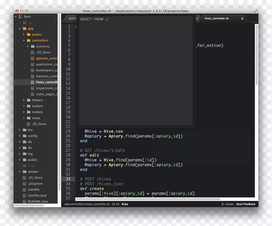Viewport: 272px width, 226px height.
Task: Expand the assets folder
Action: [x=24, y=35]
